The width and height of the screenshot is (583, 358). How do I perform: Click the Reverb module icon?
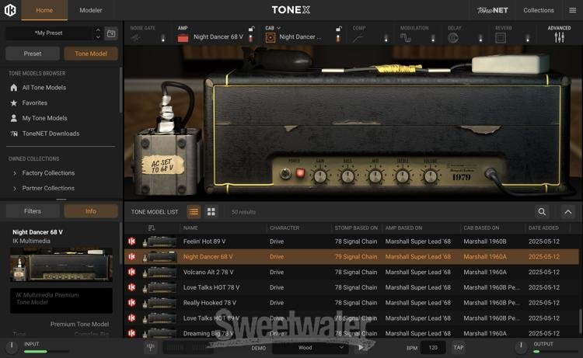pos(501,38)
